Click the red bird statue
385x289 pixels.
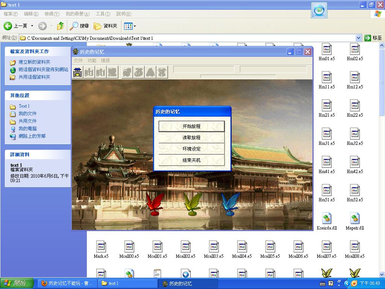pyautogui.click(x=155, y=204)
